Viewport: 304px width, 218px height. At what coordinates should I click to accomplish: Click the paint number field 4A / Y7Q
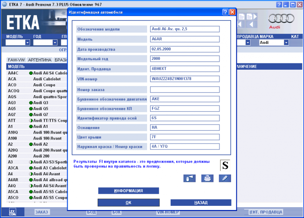pos(185,146)
